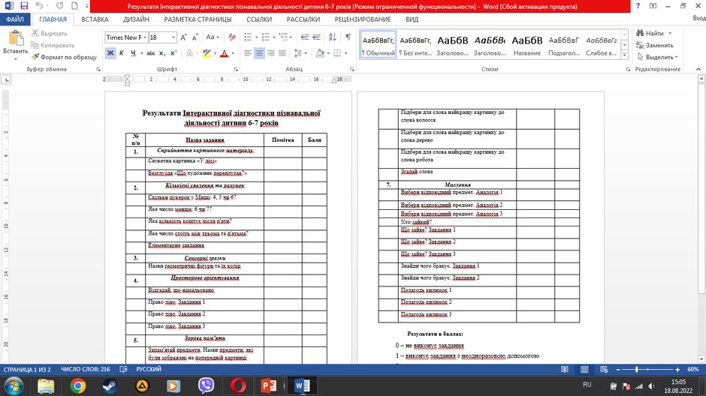Click the Заменить button

click(655, 45)
